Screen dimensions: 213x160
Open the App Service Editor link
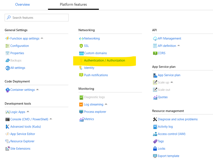coord(22,134)
